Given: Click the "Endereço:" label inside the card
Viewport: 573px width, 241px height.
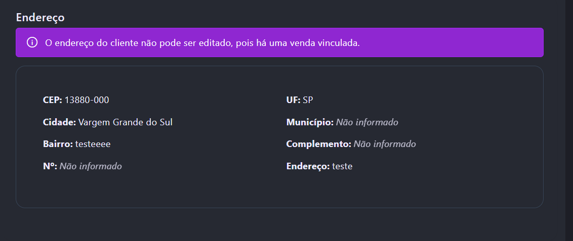Looking at the screenshot, I should coord(308,166).
